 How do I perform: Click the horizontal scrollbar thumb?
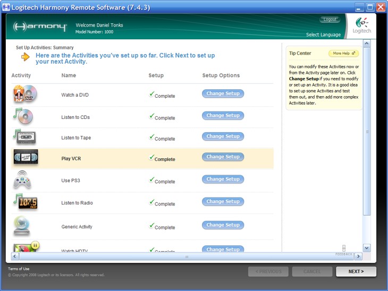[x=187, y=256]
